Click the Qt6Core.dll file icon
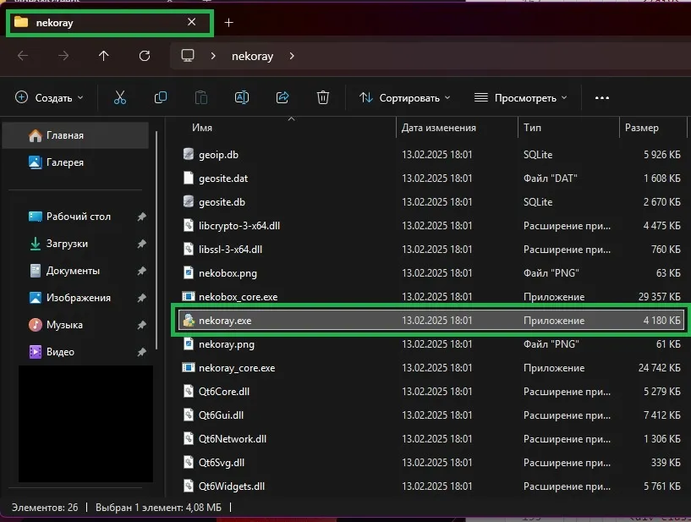691x522 pixels. pyautogui.click(x=188, y=391)
